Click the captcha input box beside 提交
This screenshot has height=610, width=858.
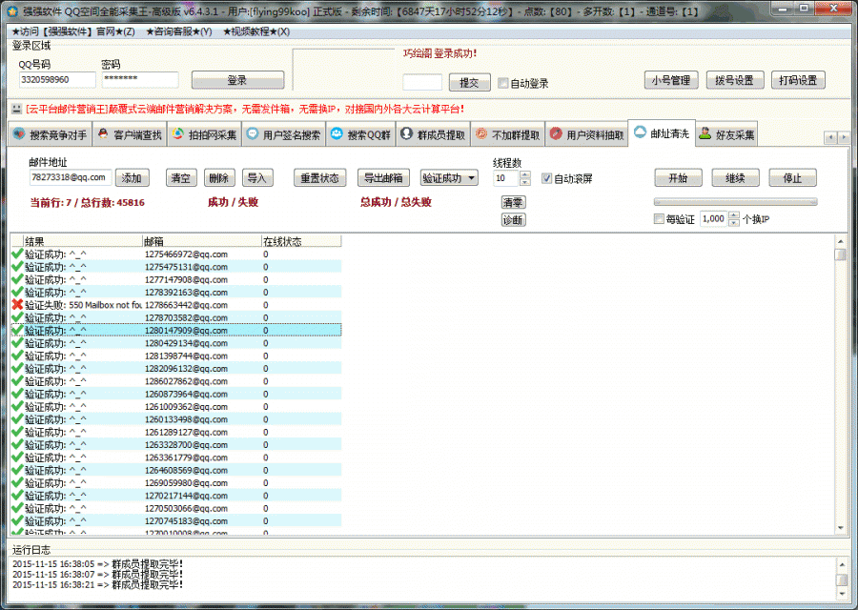(x=422, y=83)
